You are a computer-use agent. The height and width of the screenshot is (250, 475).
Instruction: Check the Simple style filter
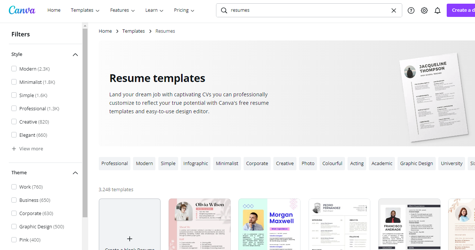(x=14, y=95)
